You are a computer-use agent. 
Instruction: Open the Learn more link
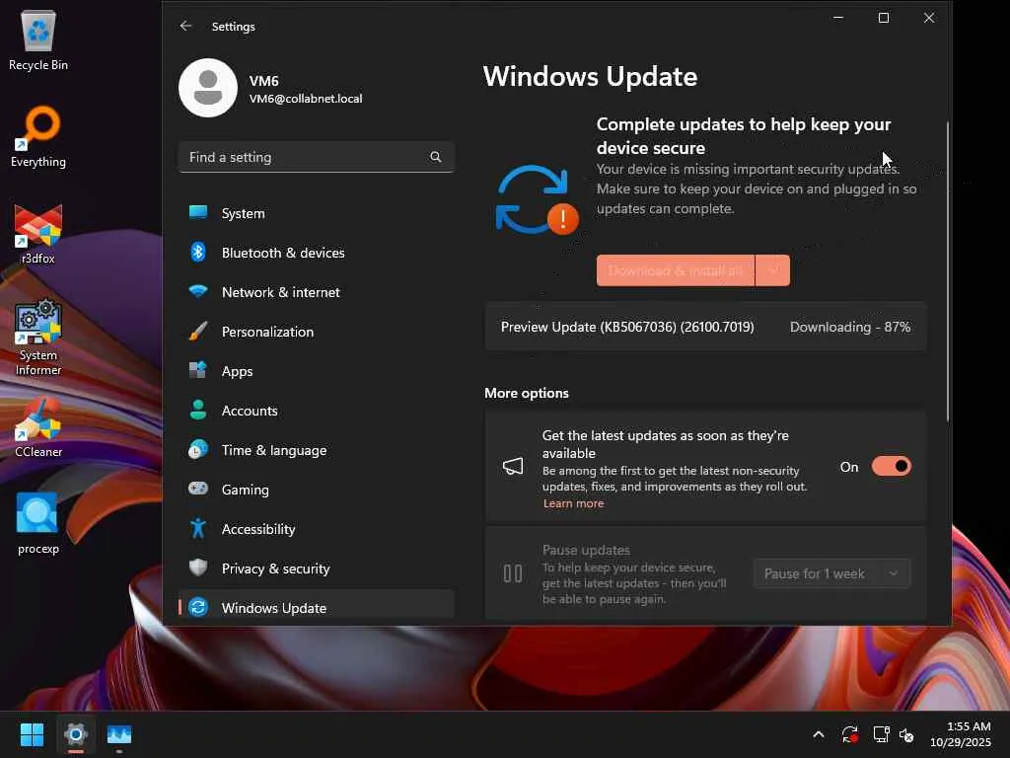pyautogui.click(x=573, y=503)
